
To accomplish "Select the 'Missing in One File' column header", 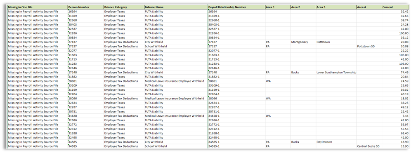I will pyautogui.click(x=37, y=7).
